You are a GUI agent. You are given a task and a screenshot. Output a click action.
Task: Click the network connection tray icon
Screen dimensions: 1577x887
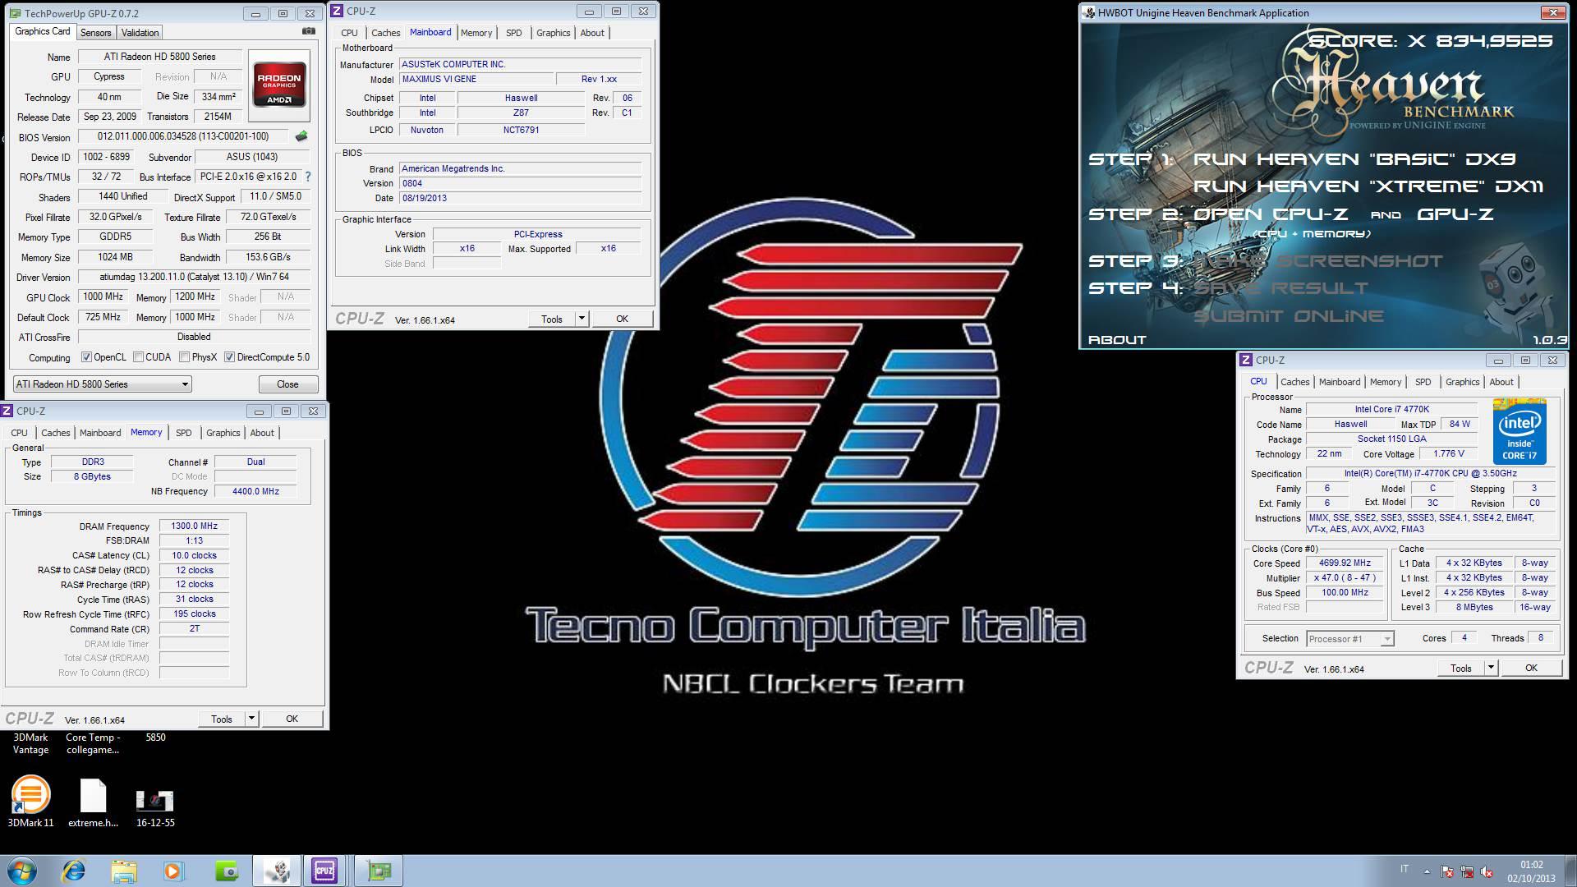coord(1468,871)
